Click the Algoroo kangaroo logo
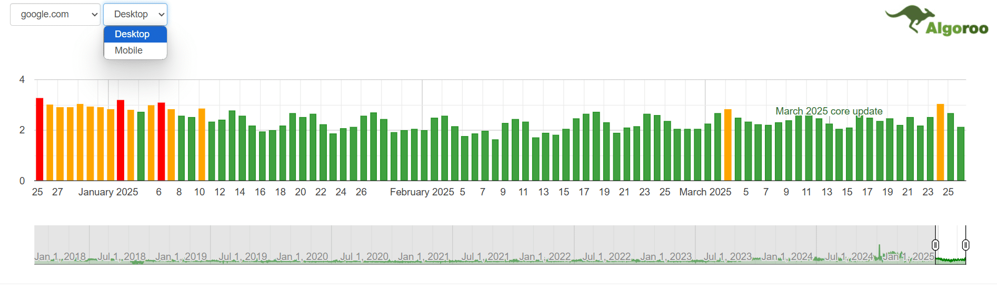Screen dimensions: 997x302 pos(936,21)
